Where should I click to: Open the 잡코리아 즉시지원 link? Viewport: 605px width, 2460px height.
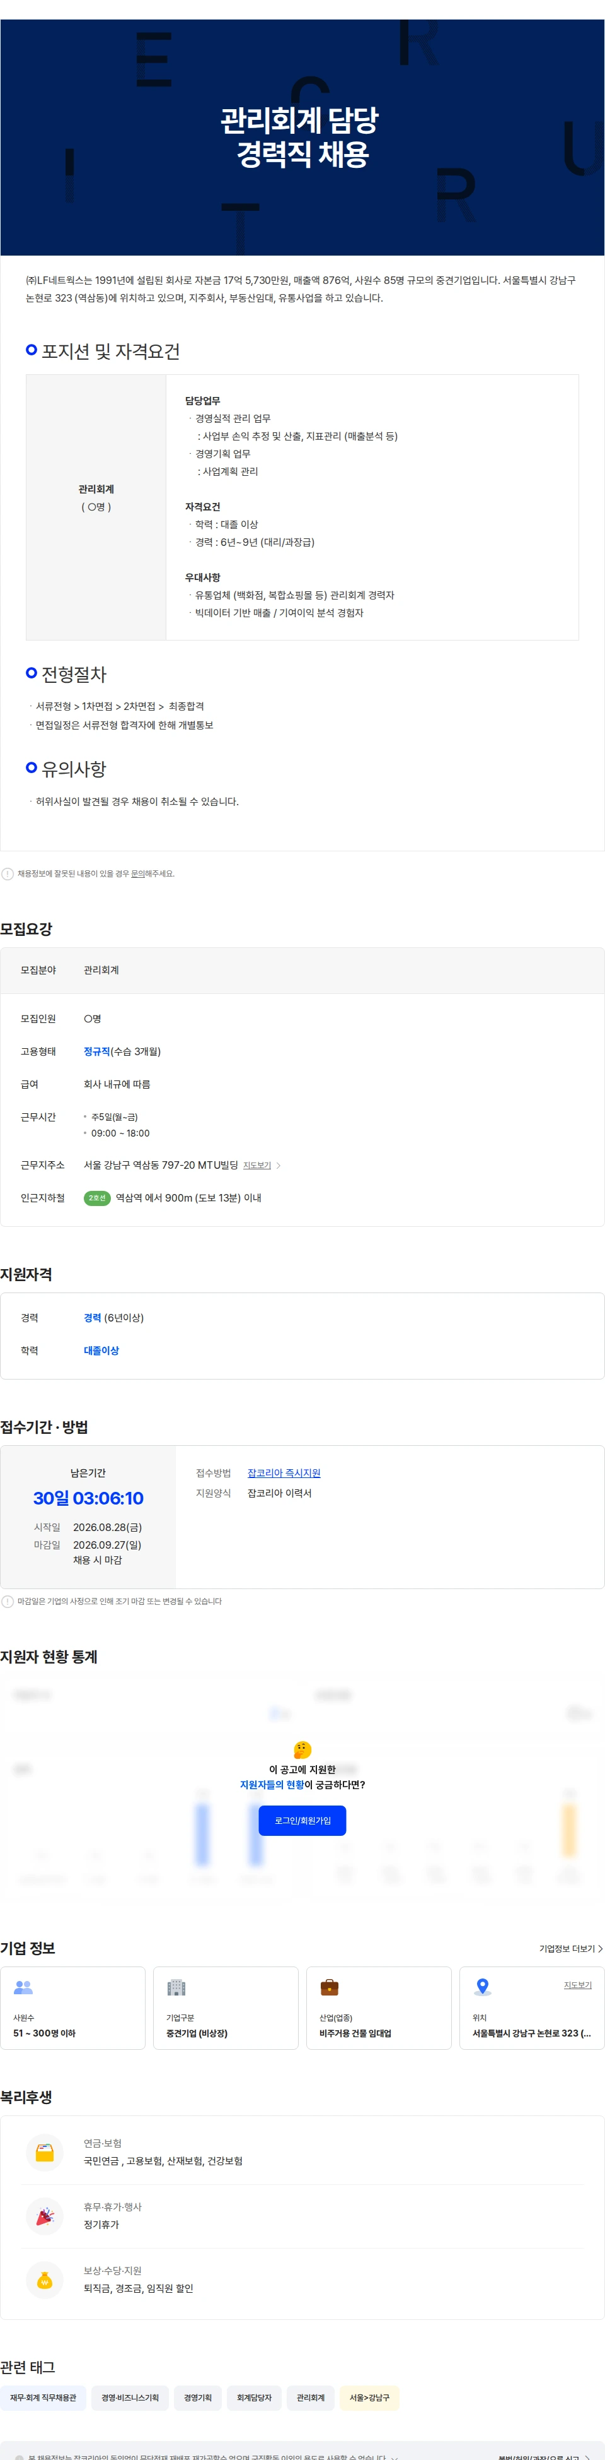[284, 1472]
